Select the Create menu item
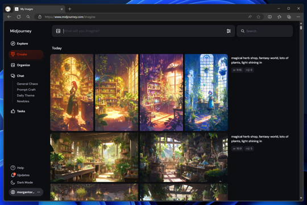Image resolution: width=307 pixels, height=205 pixels. click(x=26, y=55)
